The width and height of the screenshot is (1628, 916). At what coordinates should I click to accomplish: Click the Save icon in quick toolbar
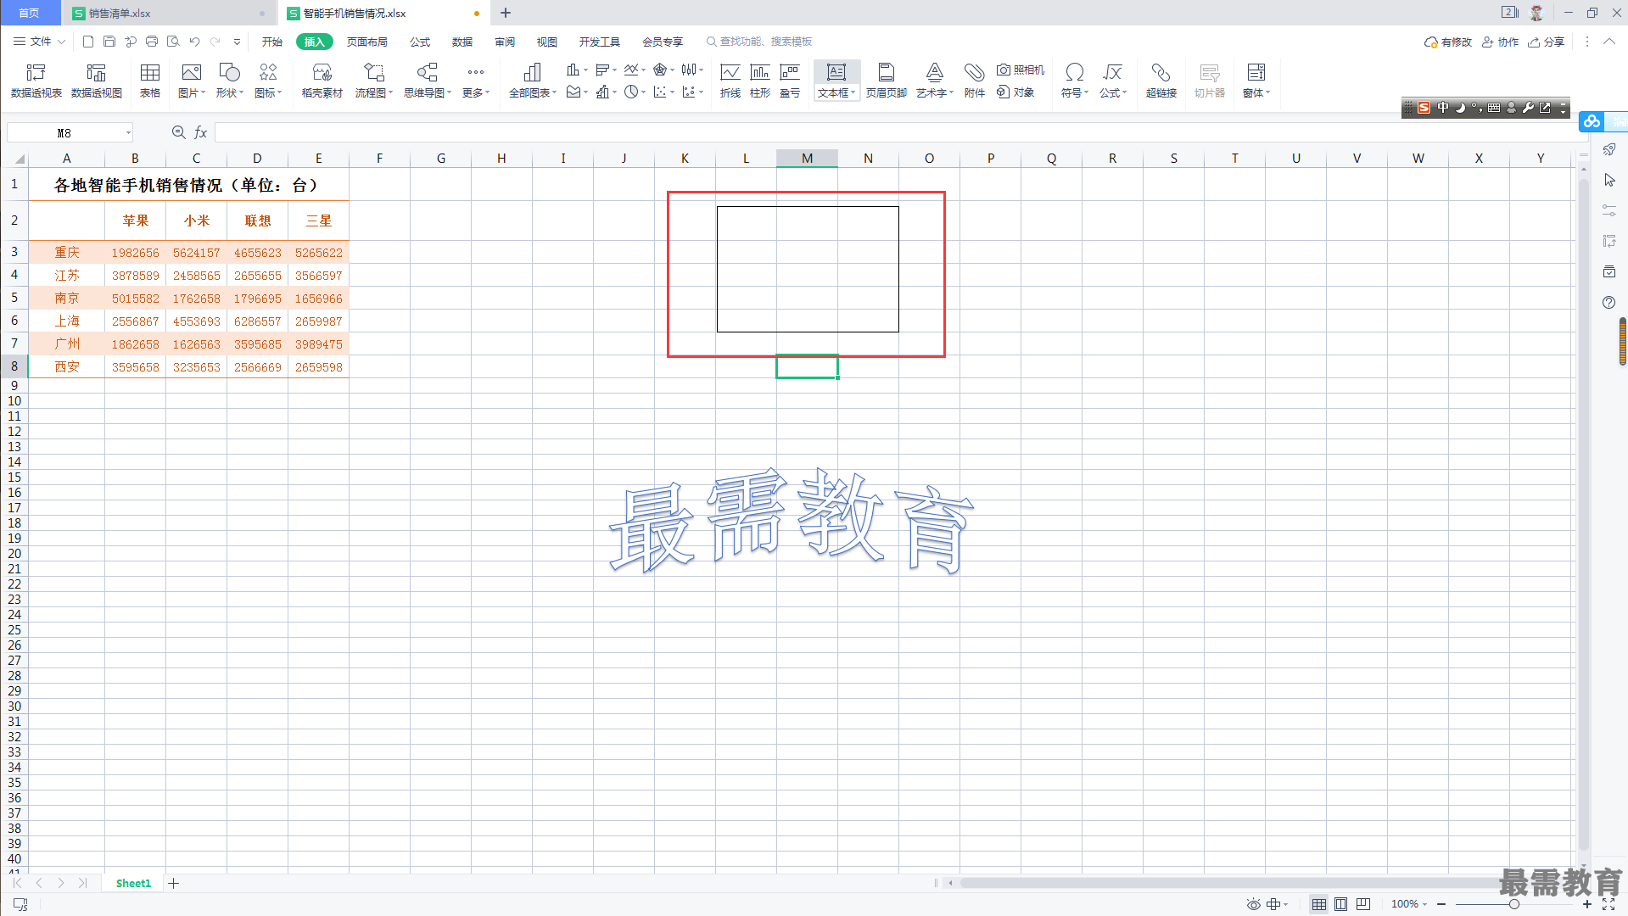tap(109, 42)
